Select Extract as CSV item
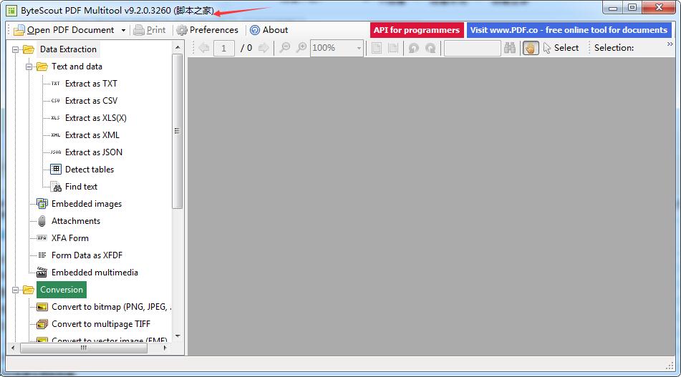 point(91,101)
